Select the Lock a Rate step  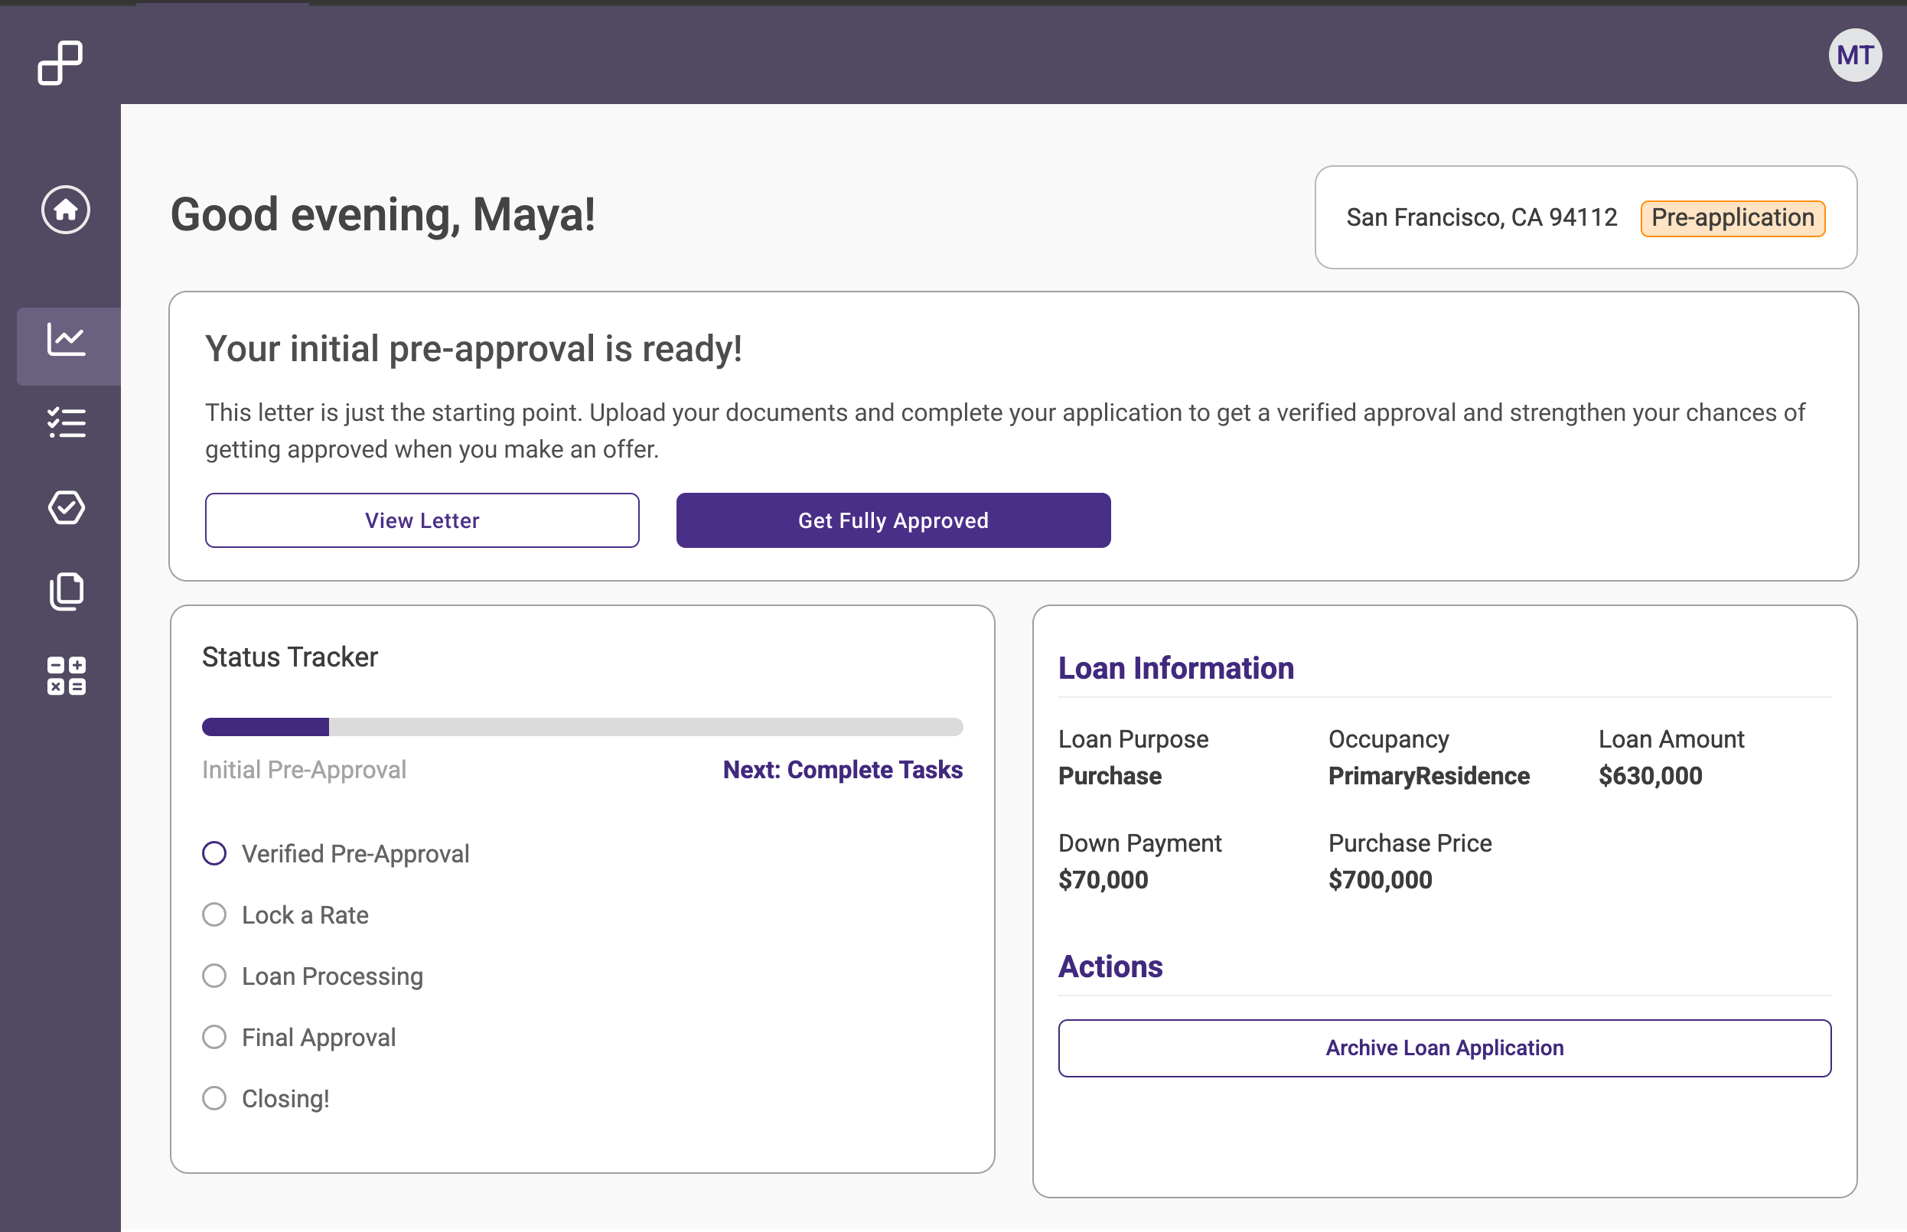[x=214, y=914]
